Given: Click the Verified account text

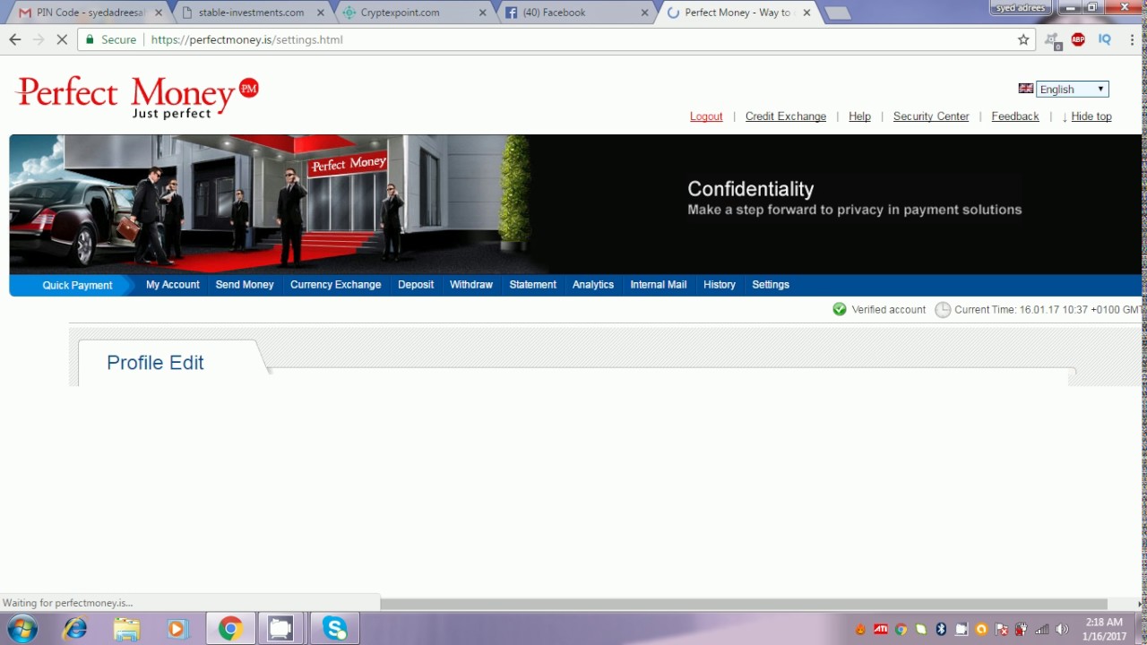Looking at the screenshot, I should pos(889,309).
